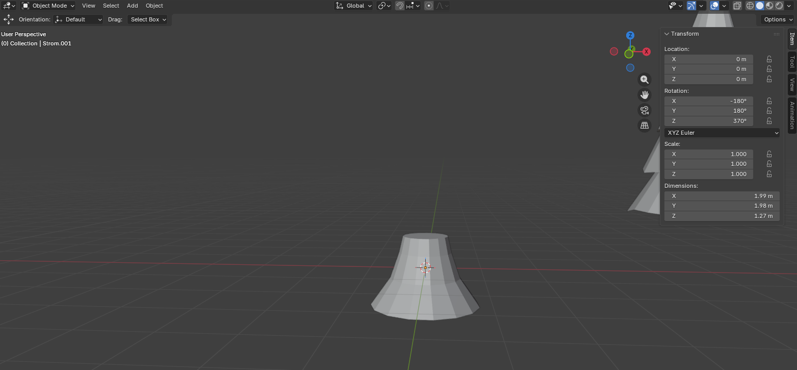This screenshot has width=797, height=370.
Task: Toggle snapping magnet icon
Action: (400, 6)
